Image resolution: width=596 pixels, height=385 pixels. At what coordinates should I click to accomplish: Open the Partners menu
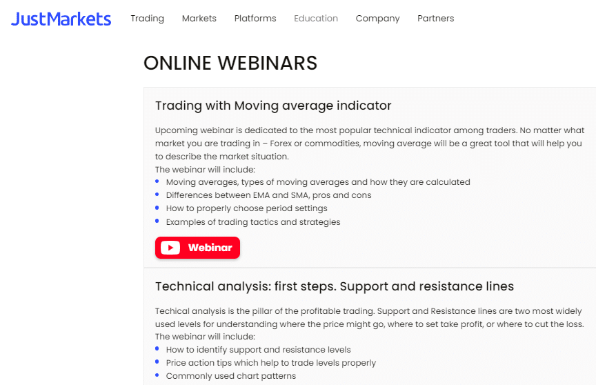[x=435, y=18]
